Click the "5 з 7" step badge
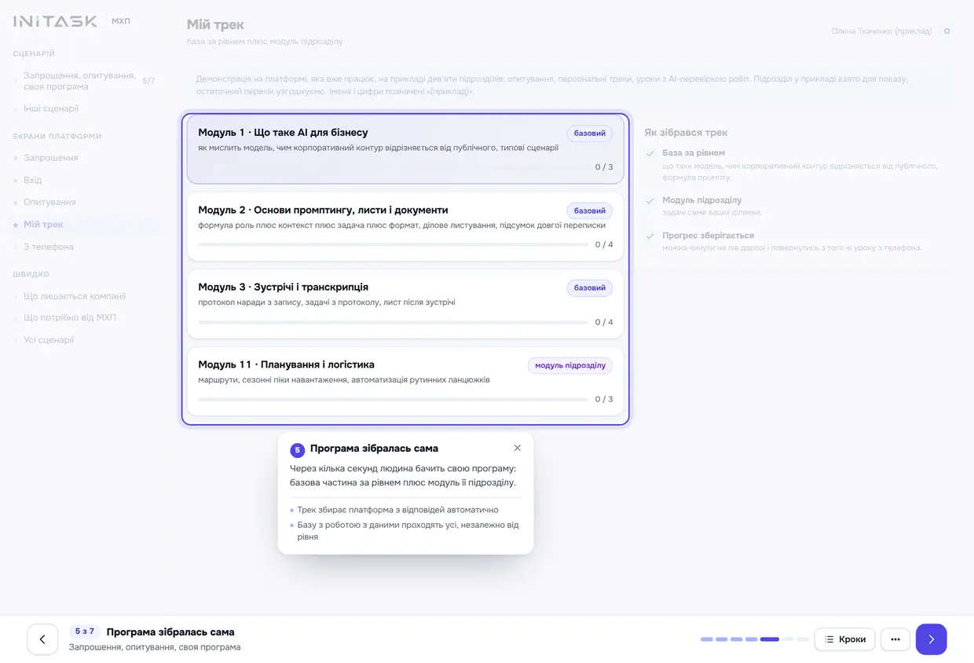 pos(85,632)
